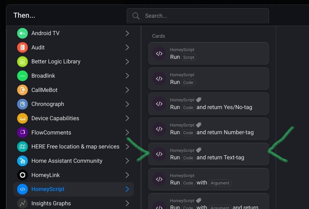The height and width of the screenshot is (209, 309).
Task: Click the Chronograph stopwatch icon
Action: pyautogui.click(x=22, y=104)
